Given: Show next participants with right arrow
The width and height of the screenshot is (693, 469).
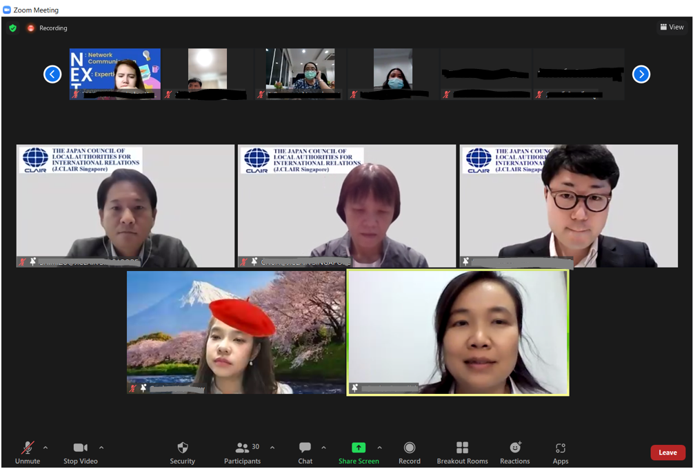Looking at the screenshot, I should tap(641, 74).
